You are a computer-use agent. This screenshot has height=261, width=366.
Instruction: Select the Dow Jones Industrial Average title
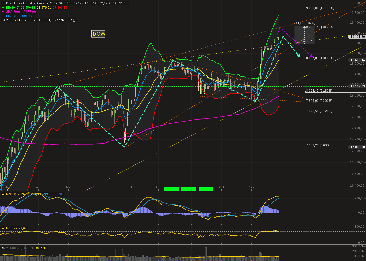(x=27, y=3)
